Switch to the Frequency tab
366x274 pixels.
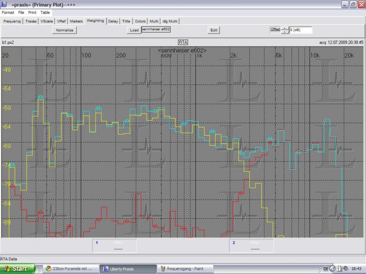point(12,21)
